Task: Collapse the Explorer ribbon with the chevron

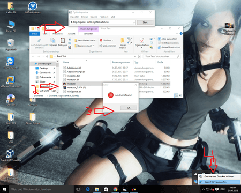Action: [x=177, y=34]
